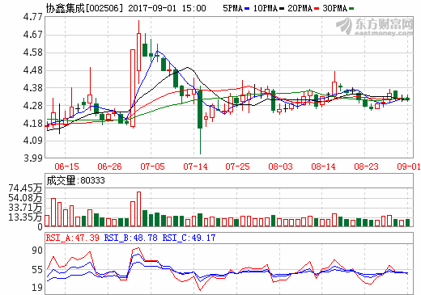The width and height of the screenshot is (421, 295).
Task: Click the 19 RSI axis label
Action: tap(37, 288)
